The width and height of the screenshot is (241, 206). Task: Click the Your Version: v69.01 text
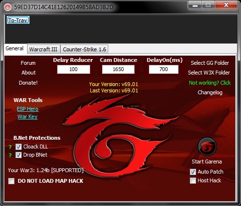click(x=113, y=84)
